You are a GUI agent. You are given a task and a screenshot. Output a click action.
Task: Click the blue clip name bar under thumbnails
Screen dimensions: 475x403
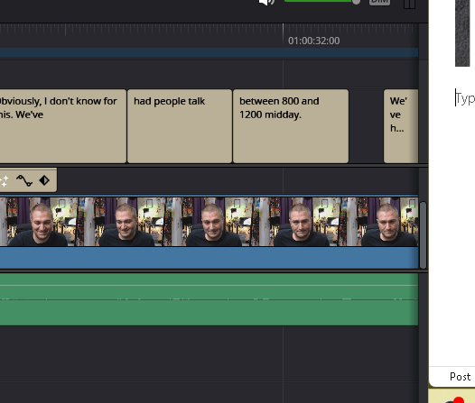pos(209,258)
